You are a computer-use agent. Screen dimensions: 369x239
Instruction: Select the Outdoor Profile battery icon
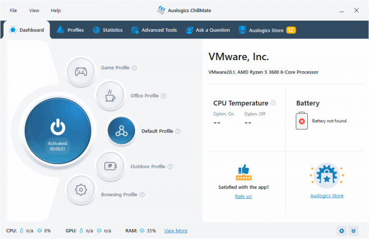tap(110, 166)
